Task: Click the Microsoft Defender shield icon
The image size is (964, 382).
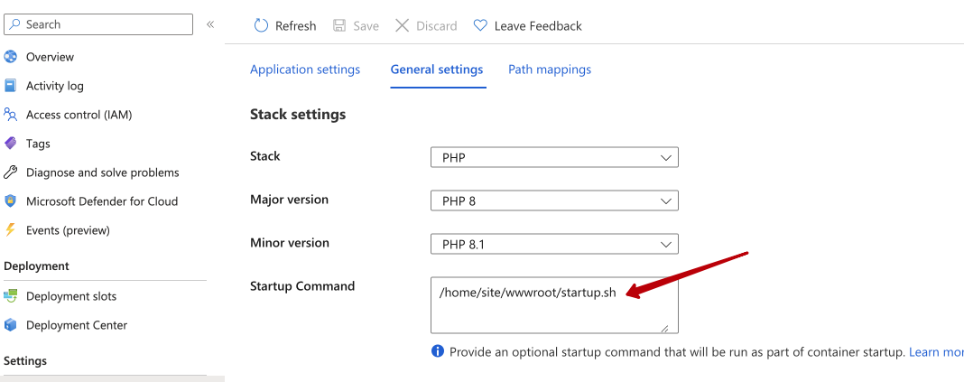Action: point(11,201)
